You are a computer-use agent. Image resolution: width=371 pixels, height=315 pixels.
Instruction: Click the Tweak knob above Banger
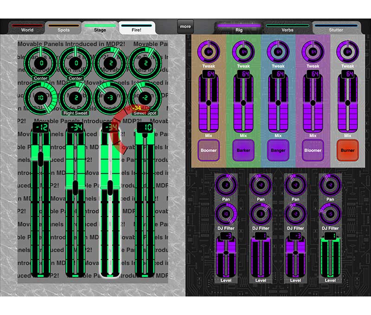[x=278, y=51]
